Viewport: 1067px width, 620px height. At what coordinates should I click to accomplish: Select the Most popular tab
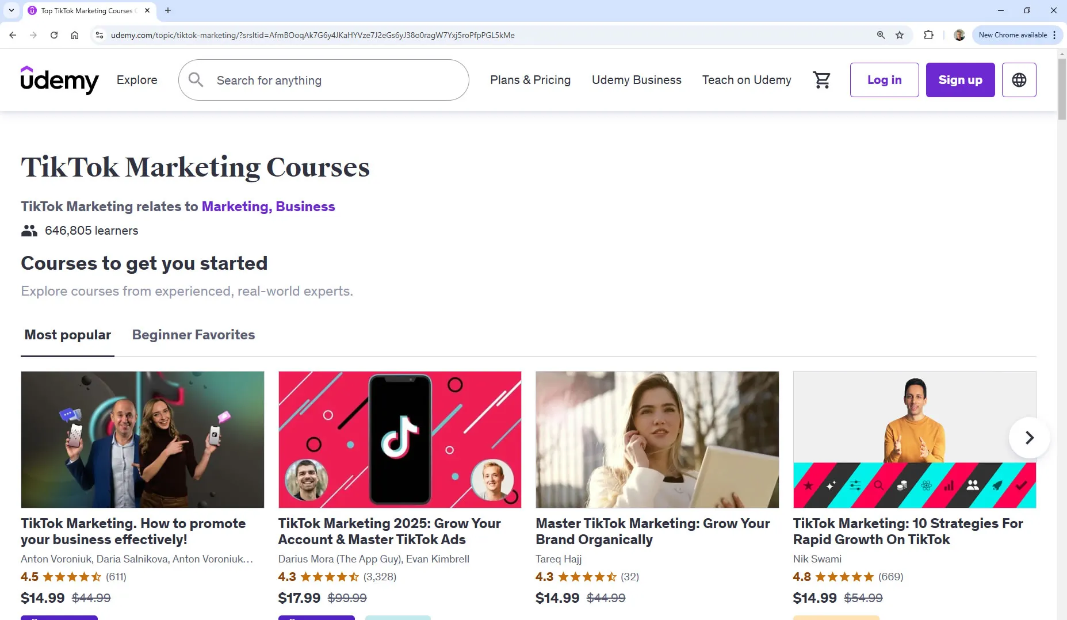point(67,335)
